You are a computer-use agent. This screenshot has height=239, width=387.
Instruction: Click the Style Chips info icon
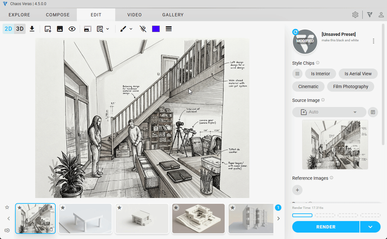318,63
